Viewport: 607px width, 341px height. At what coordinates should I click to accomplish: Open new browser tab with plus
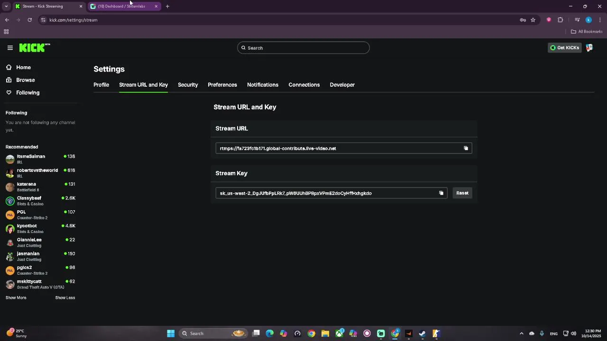[x=167, y=6]
